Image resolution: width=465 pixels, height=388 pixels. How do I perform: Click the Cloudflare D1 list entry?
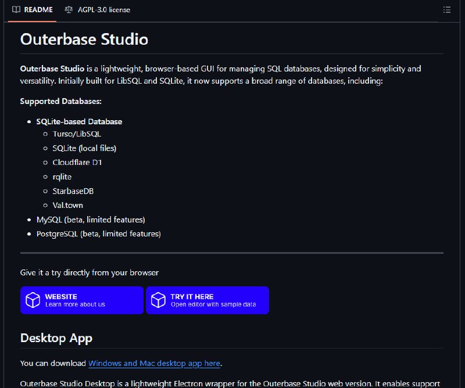pos(77,163)
